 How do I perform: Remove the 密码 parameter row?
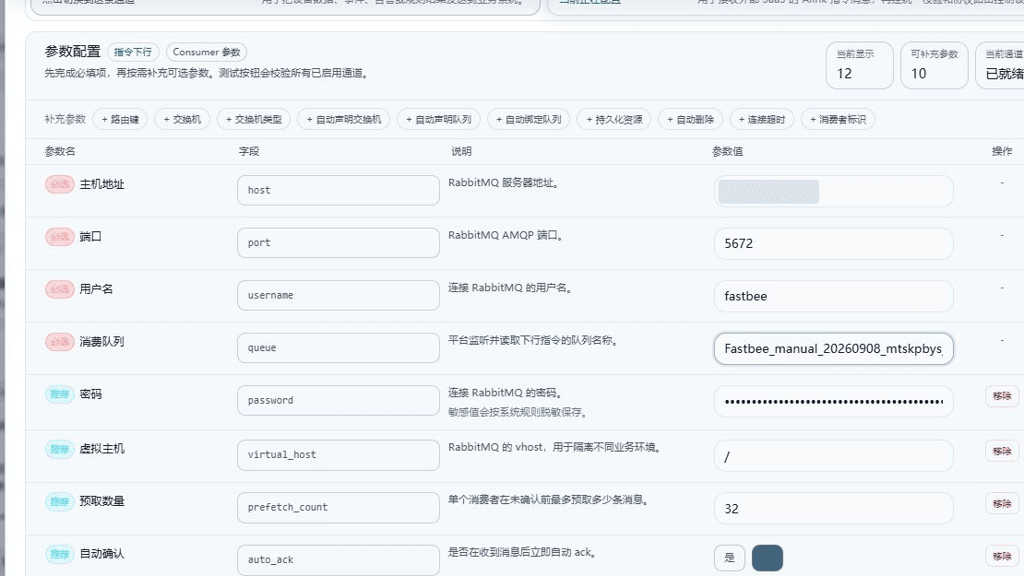[x=1002, y=396]
